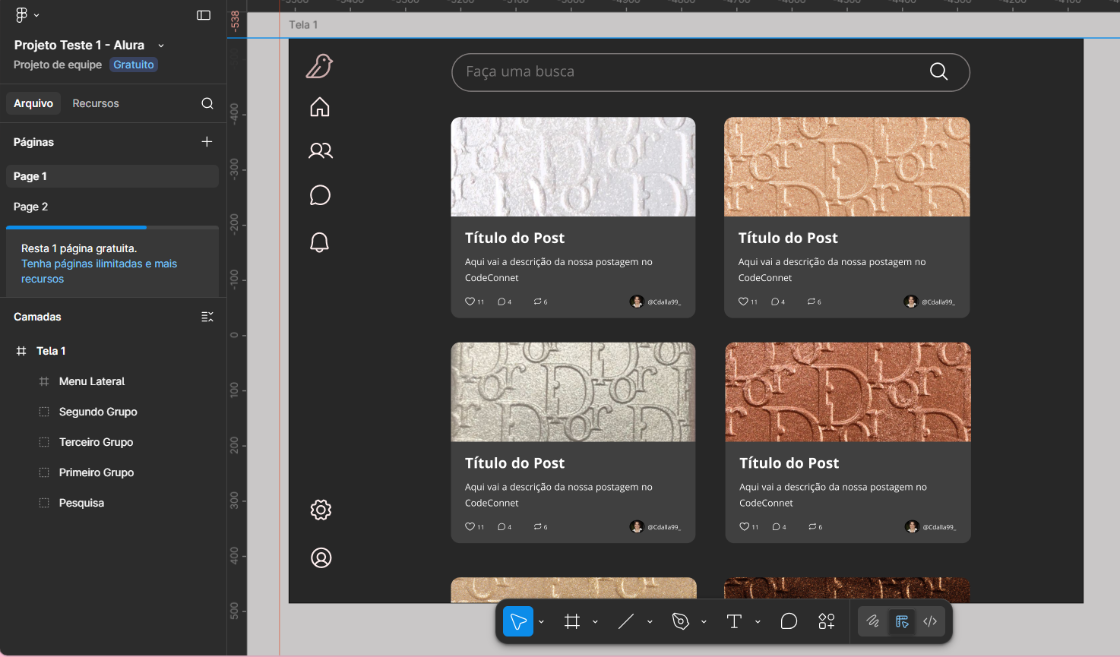Click the comment icon on the peach-image post
1120x657 pixels.
(x=775, y=302)
